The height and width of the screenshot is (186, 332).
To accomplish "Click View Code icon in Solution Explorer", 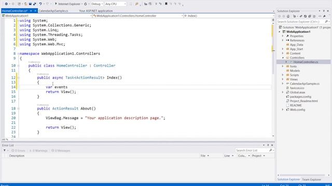I will tap(320, 16).
